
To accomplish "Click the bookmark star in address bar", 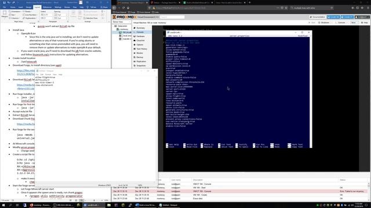I will coord(286,8).
